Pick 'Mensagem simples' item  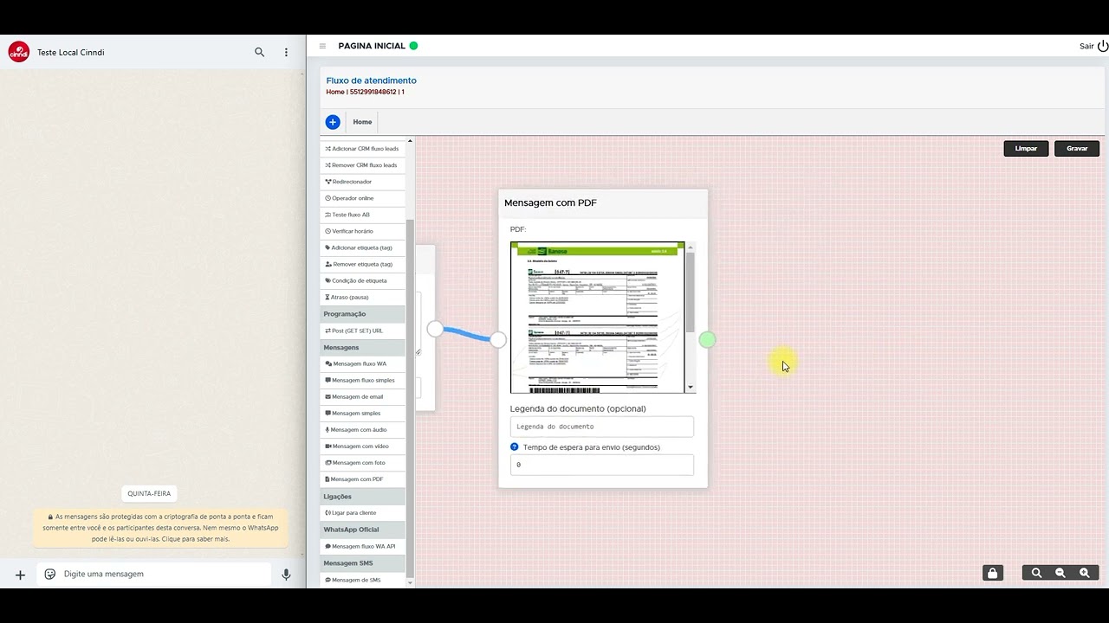pos(362,413)
